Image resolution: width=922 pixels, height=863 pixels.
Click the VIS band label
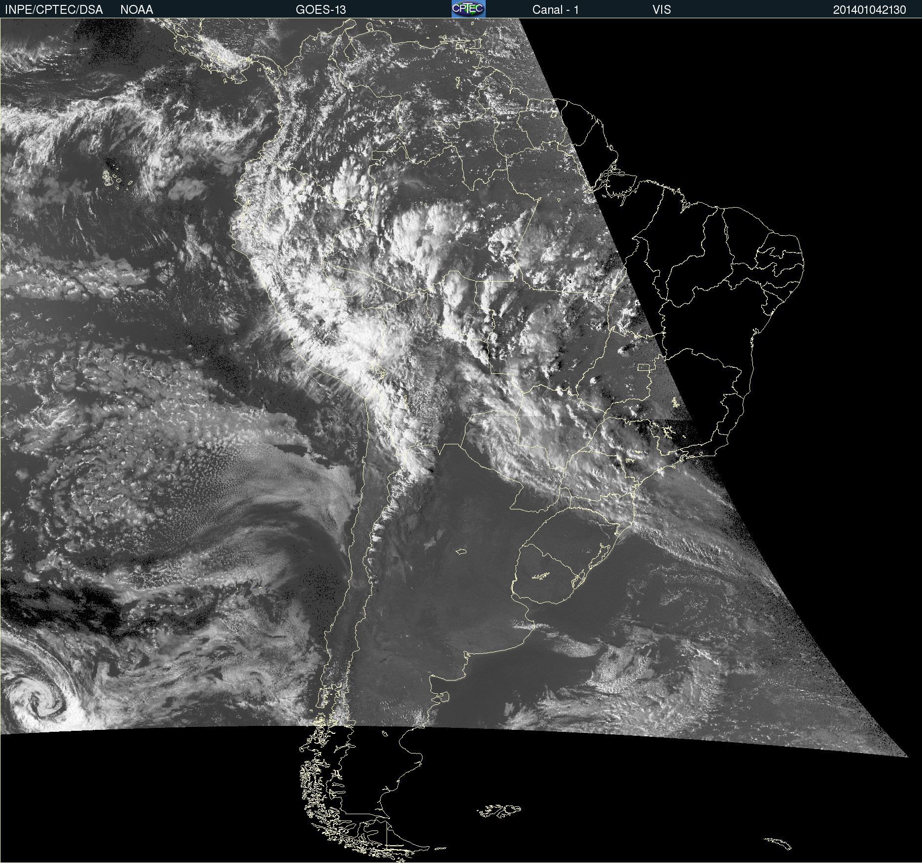pos(662,10)
